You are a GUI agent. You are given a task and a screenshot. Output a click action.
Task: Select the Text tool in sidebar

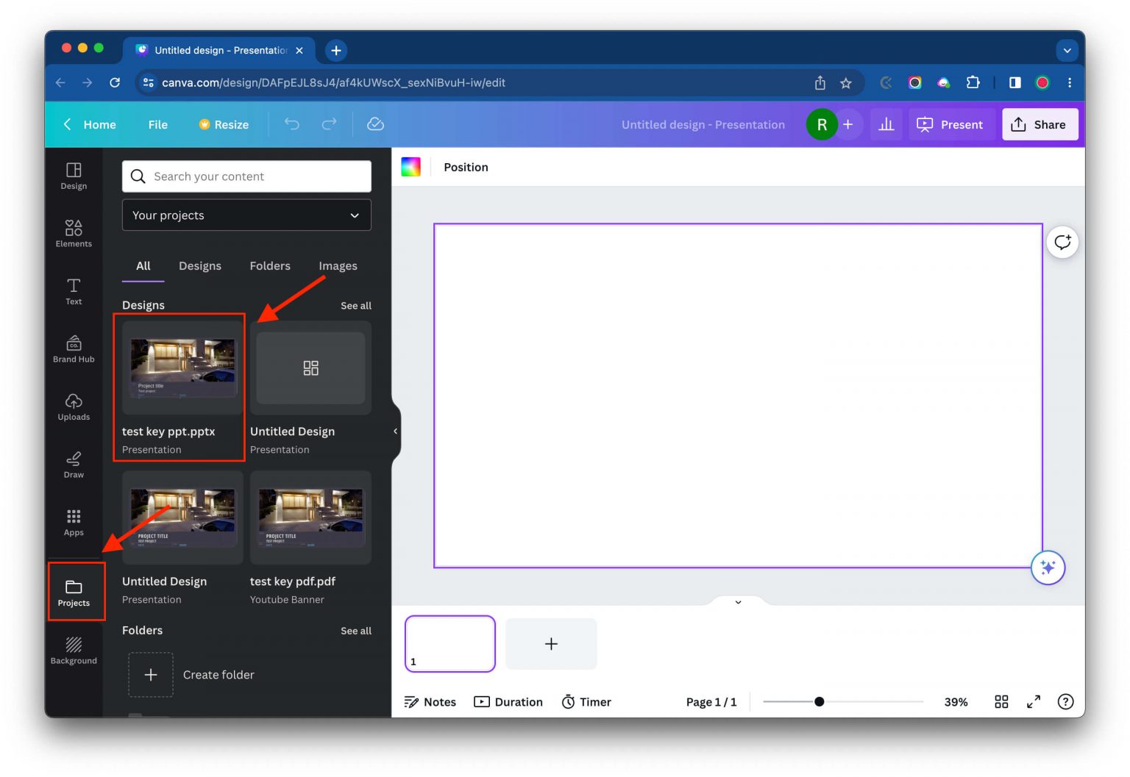74,291
